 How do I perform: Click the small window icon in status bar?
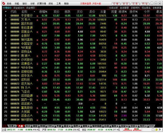coord(153,129)
